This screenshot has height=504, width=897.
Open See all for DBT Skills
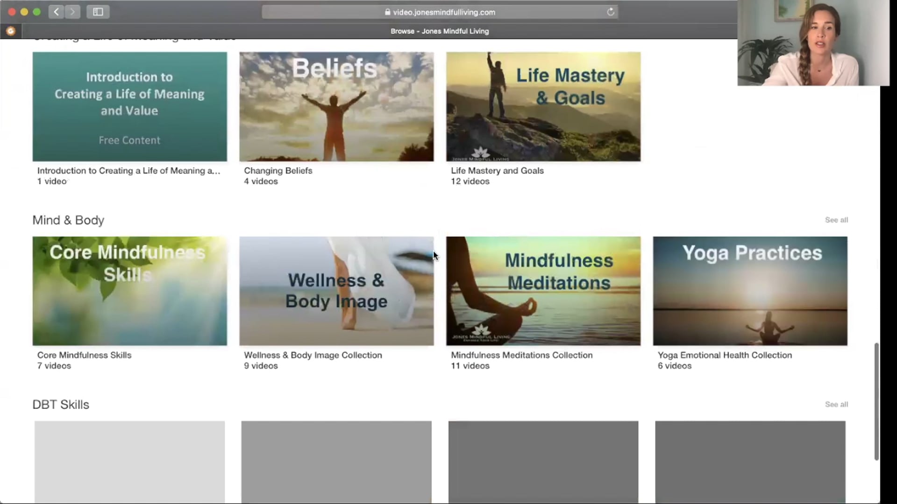[836, 405]
